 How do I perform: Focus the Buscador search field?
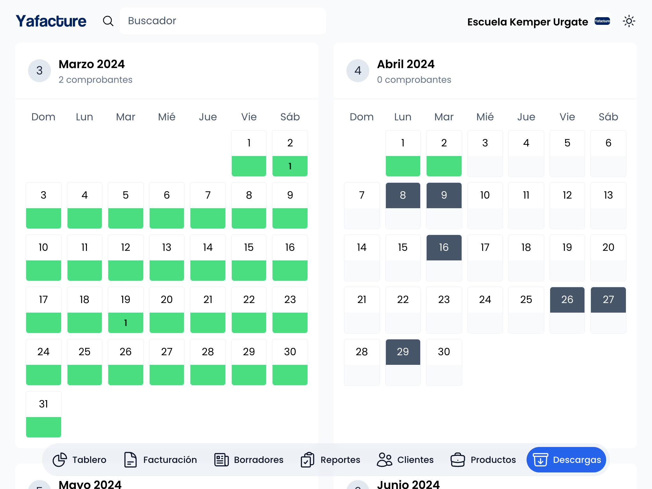[x=223, y=21]
